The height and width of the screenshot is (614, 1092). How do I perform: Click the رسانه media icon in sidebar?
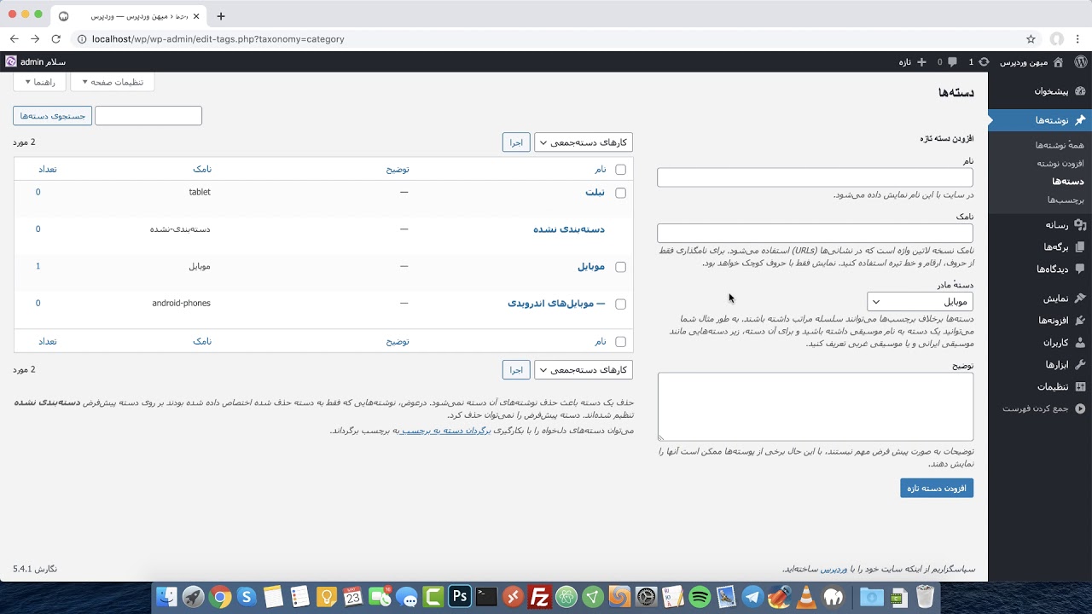1080,225
